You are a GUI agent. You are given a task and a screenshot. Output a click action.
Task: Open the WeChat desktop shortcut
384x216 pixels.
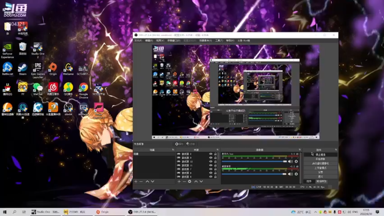pos(38,89)
